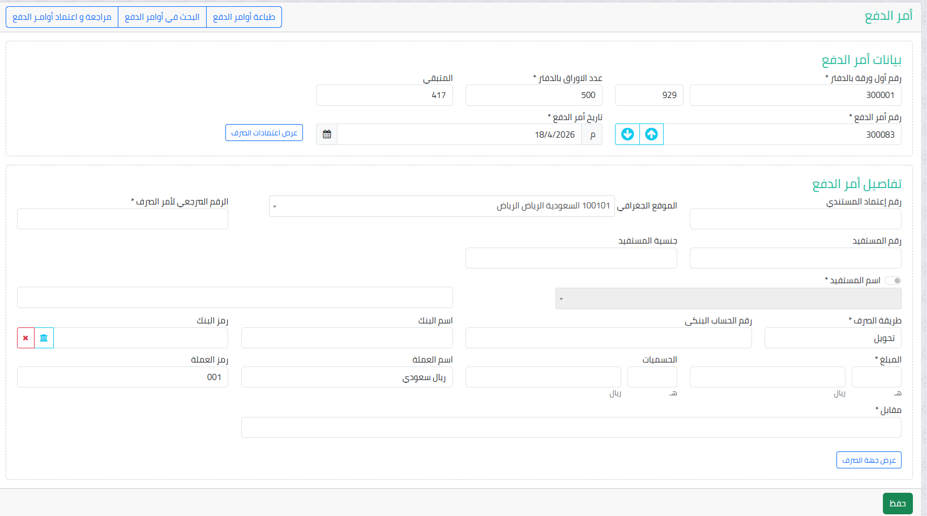The image size is (927, 516).
Task: Click the رقم إعتماد المستندي input field
Action: 795,219
